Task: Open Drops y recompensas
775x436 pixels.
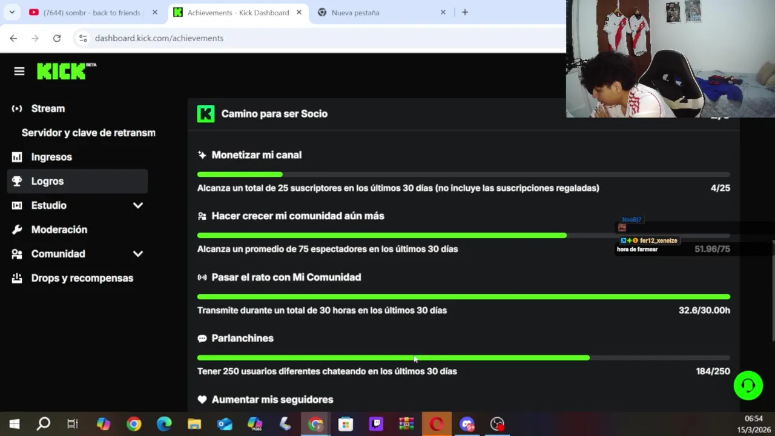Action: 77,278
